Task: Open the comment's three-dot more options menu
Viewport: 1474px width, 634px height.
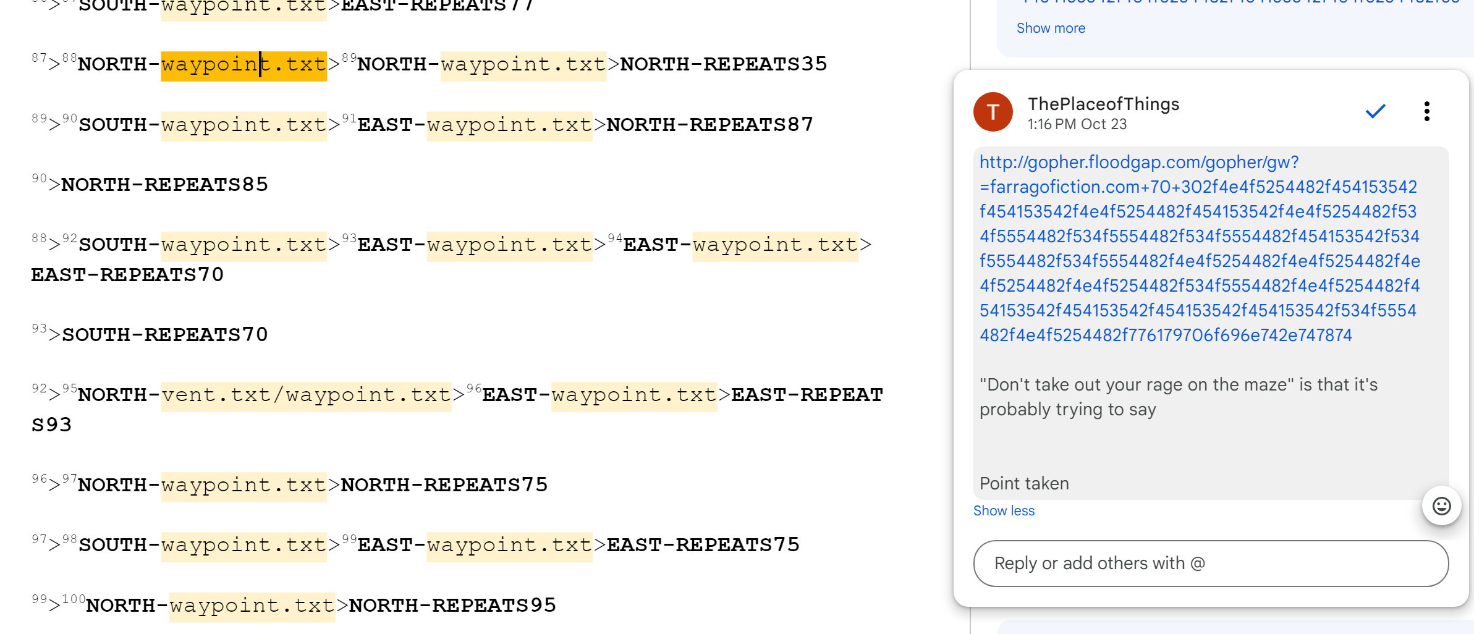Action: tap(1426, 112)
